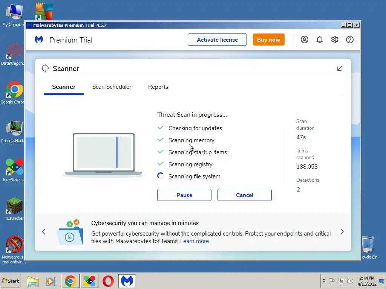Click 'Checking for updates' text
The image size is (386, 289).
point(195,128)
